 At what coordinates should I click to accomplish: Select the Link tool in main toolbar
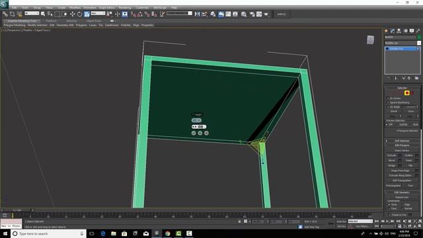click(5, 14)
